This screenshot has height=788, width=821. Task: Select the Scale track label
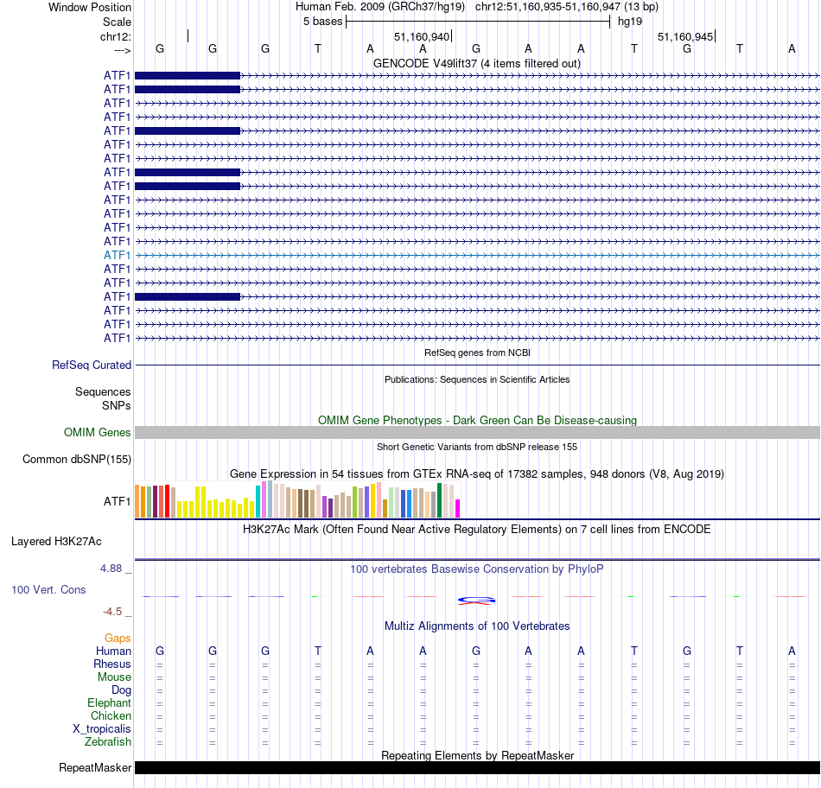pyautogui.click(x=117, y=22)
